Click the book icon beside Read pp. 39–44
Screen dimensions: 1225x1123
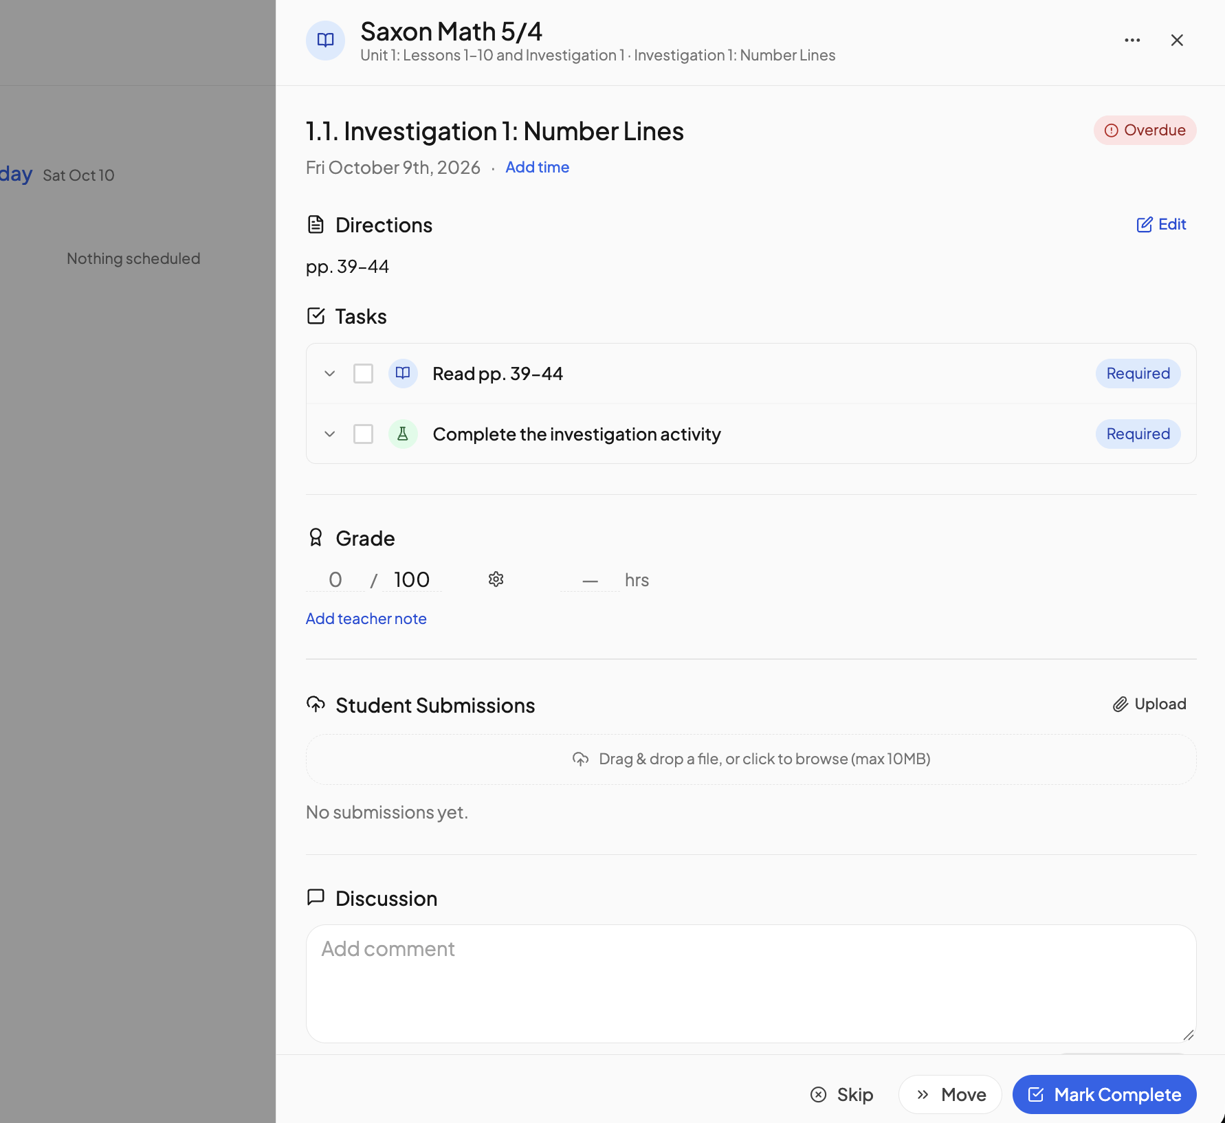[403, 373]
